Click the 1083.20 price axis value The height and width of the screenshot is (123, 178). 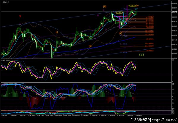174,49
